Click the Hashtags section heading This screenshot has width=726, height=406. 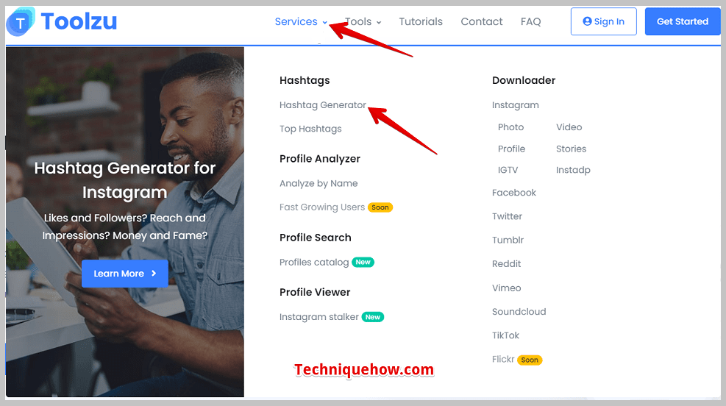click(305, 80)
